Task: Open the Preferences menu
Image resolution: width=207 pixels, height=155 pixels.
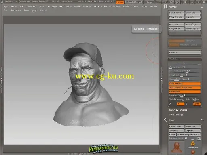Action: coord(115,6)
